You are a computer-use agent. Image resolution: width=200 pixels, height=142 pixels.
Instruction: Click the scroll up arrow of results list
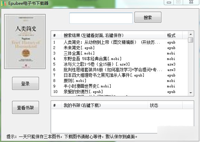(191, 34)
